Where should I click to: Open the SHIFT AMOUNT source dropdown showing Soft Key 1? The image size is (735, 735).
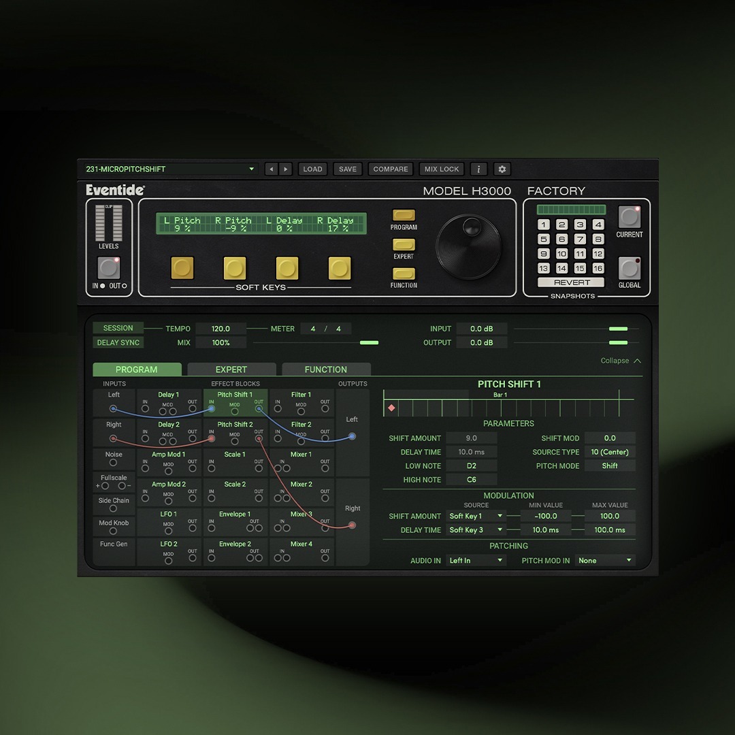476,516
